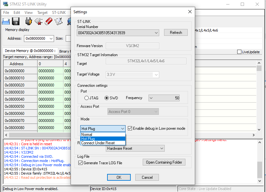Close the Settings dialog with X

click(x=190, y=12)
